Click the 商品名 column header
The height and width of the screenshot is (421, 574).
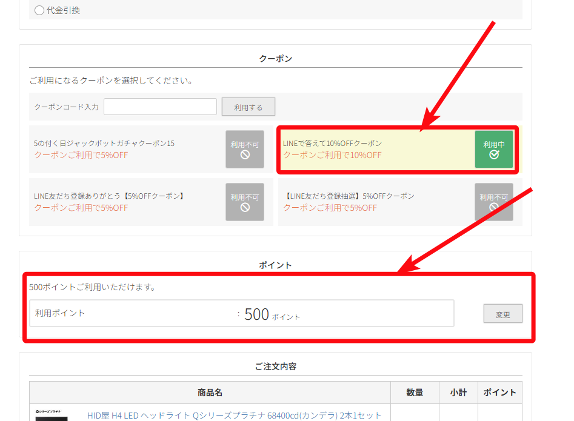210,393
